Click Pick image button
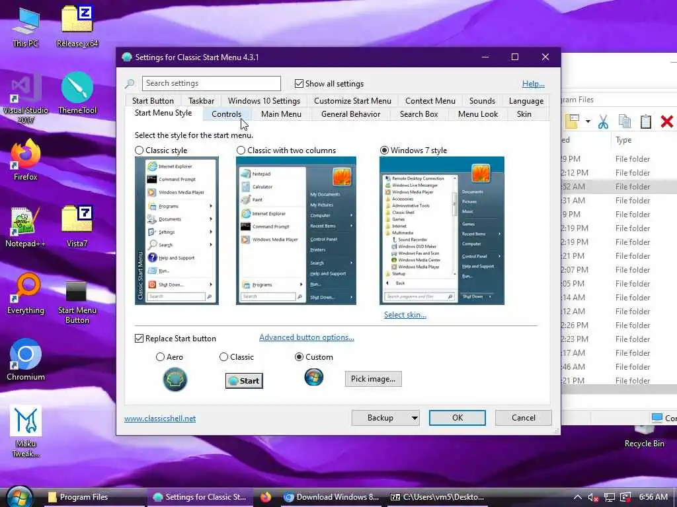Viewport: 677px width, 507px height. pyautogui.click(x=373, y=379)
